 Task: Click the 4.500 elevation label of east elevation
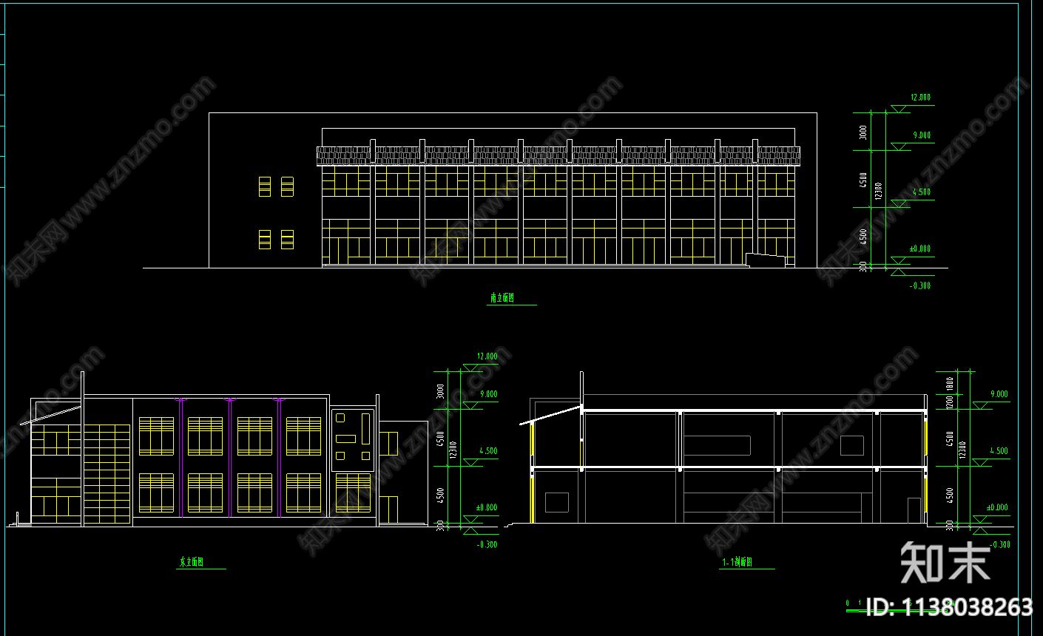[x=488, y=450]
